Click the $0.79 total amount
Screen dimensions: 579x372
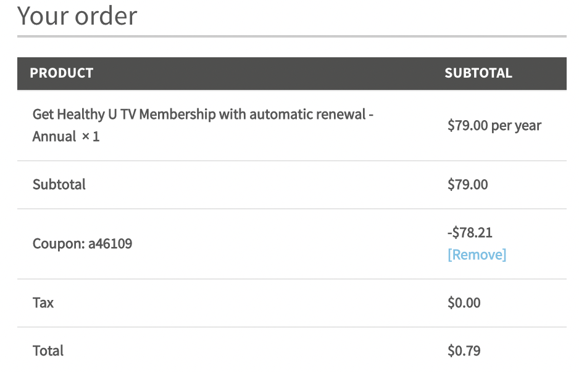click(464, 350)
